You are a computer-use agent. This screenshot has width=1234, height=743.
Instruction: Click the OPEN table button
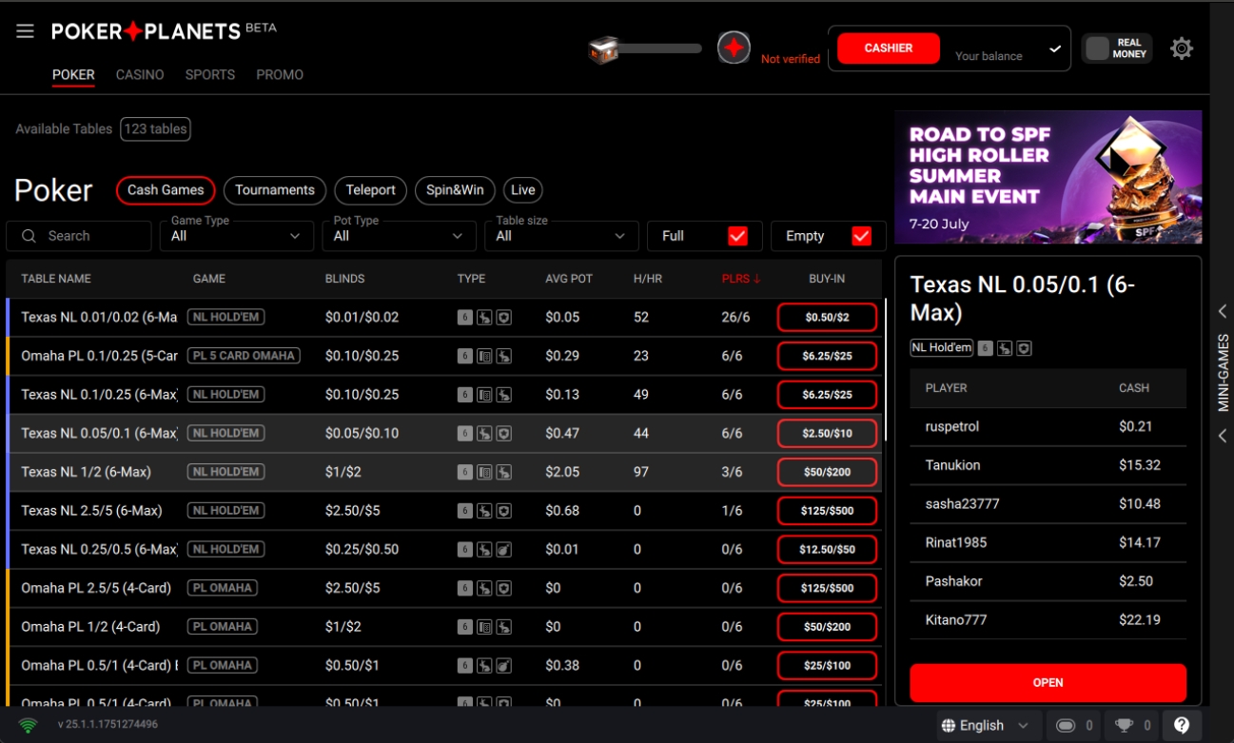coord(1048,683)
